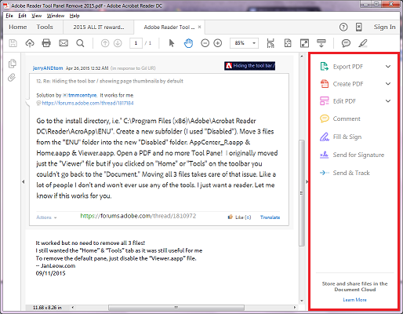Click the Learn More link

pos(354,300)
